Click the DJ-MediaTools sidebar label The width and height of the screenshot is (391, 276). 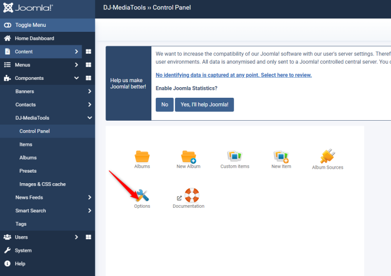click(32, 118)
